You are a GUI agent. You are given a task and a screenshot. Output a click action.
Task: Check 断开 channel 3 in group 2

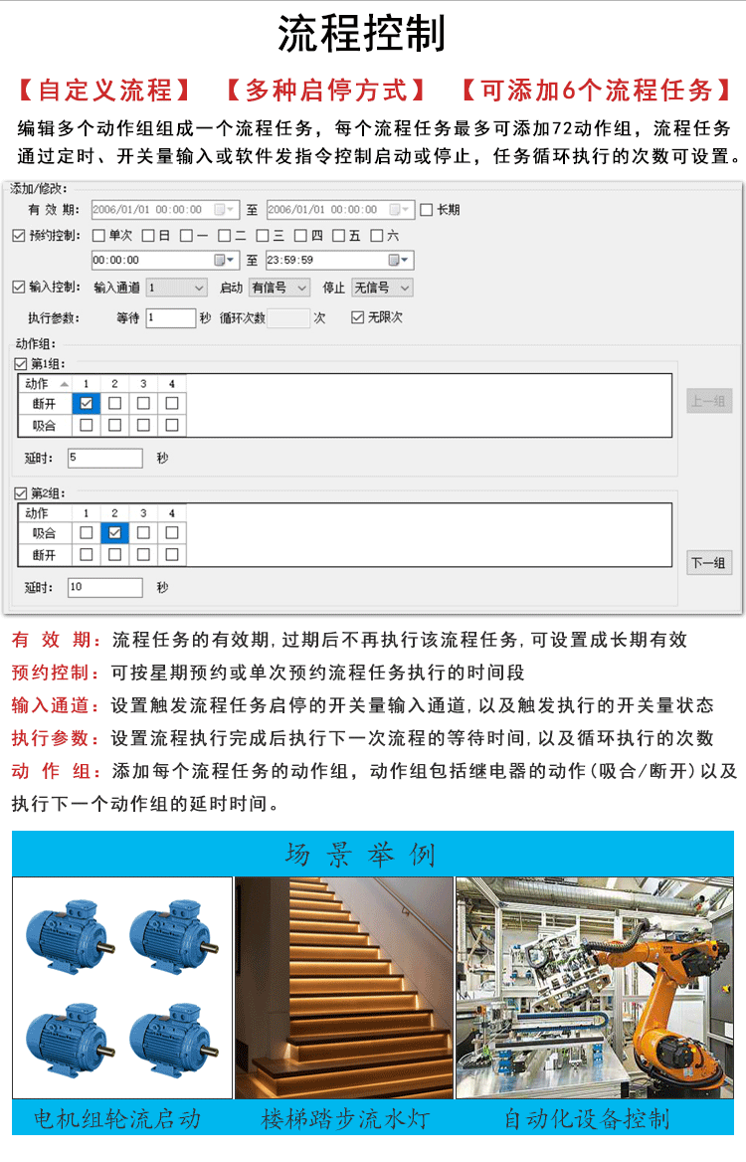pyautogui.click(x=143, y=554)
